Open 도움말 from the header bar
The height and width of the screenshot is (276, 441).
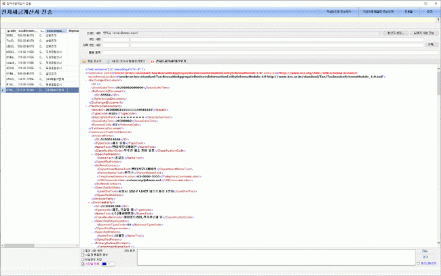(408, 12)
